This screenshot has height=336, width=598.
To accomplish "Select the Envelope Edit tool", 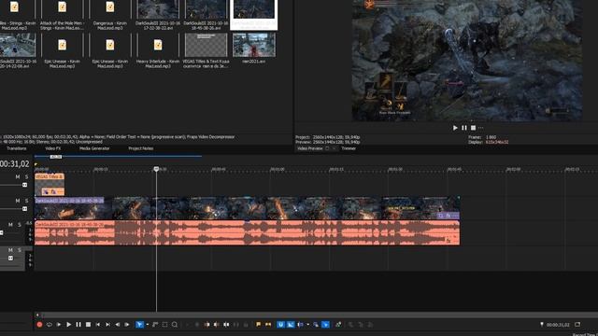I will pyautogui.click(x=155, y=325).
